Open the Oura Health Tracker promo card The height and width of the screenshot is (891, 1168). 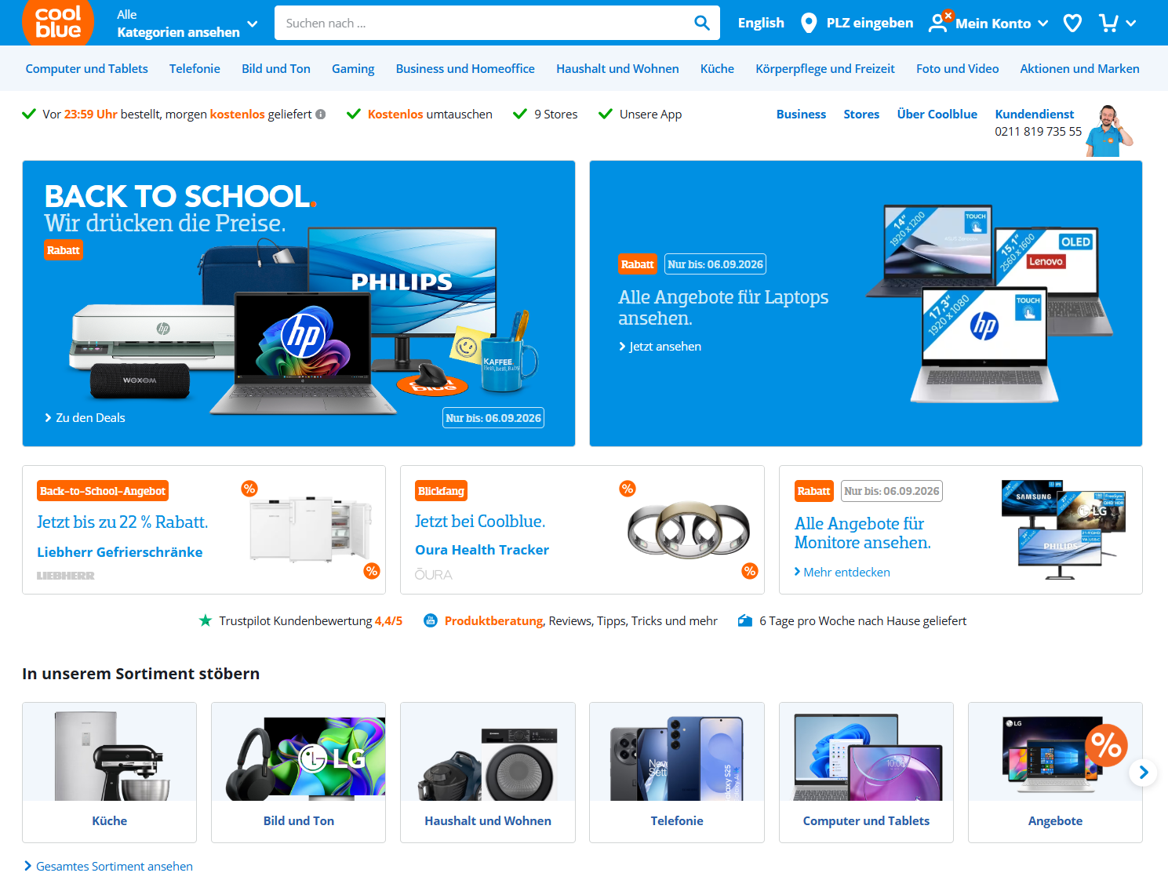click(x=582, y=530)
